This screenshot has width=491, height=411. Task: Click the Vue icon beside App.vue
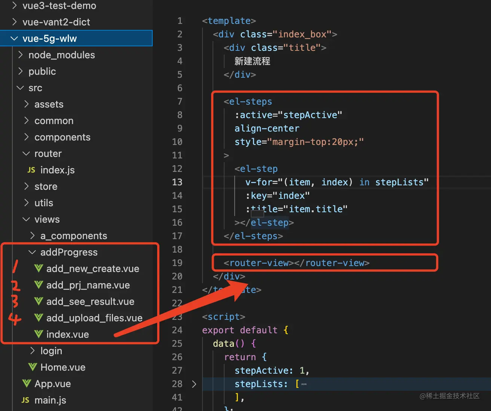[x=27, y=383]
